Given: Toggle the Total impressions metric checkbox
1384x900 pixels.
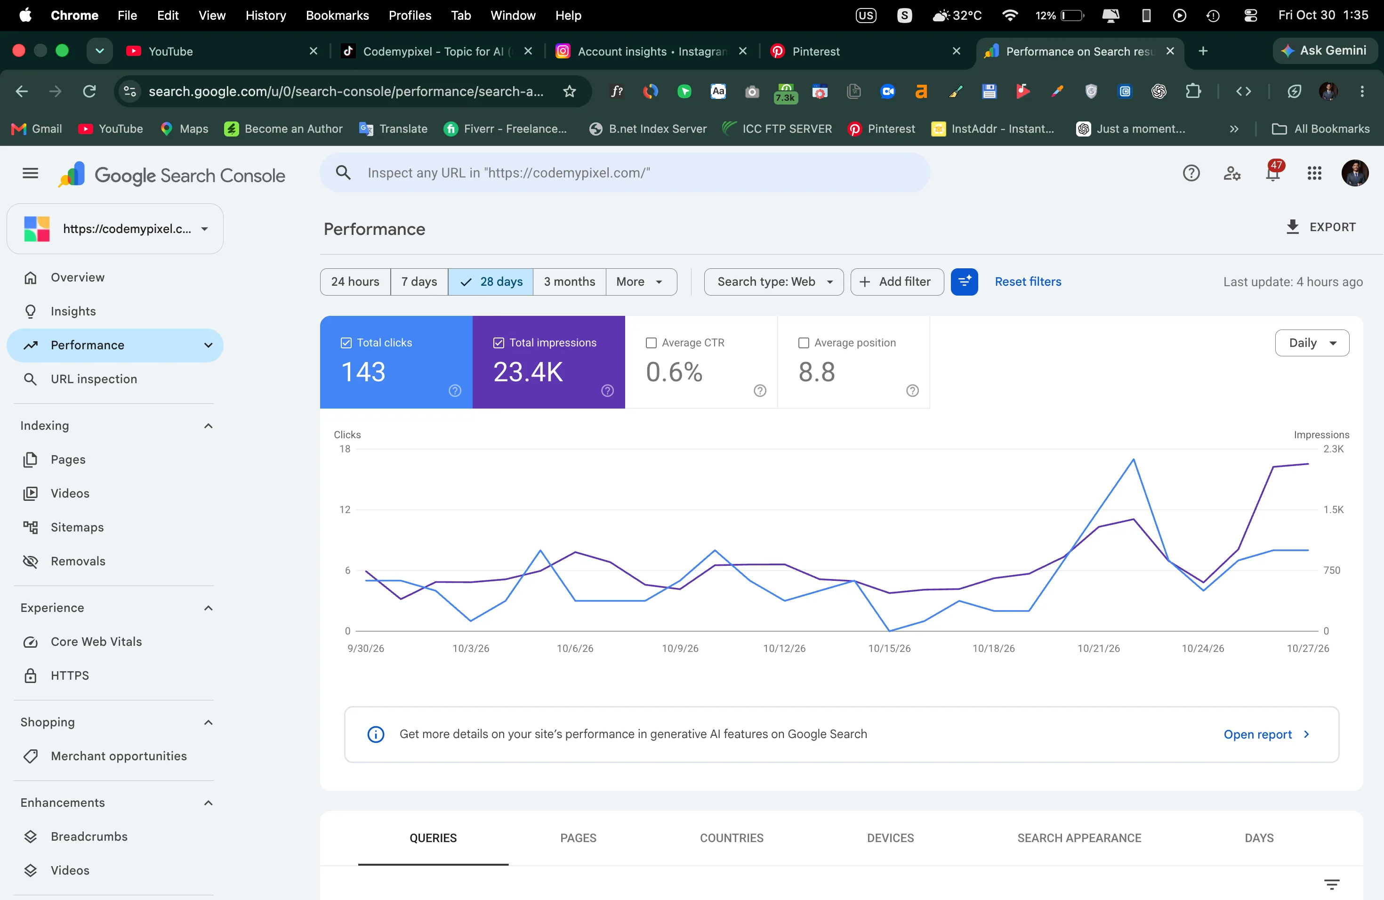Looking at the screenshot, I should (499, 343).
